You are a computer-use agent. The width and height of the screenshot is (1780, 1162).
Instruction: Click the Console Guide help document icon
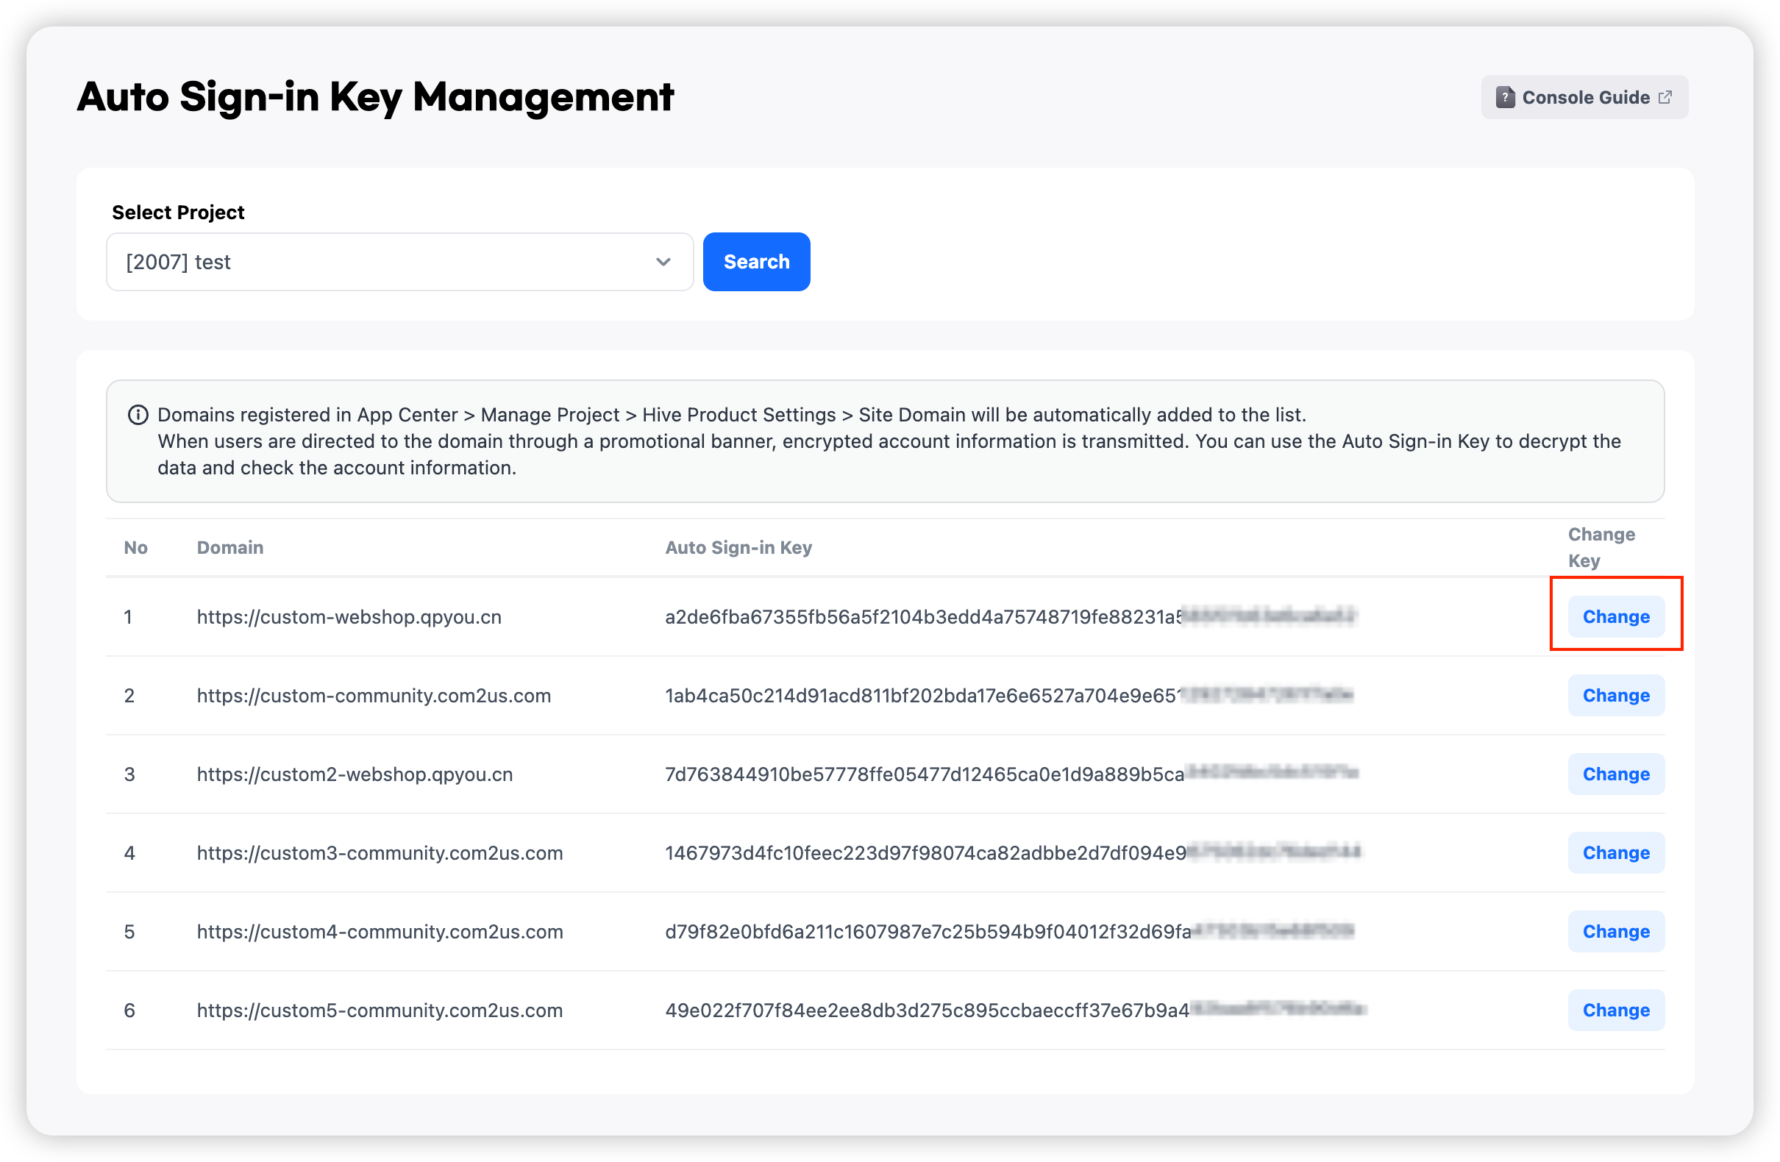pyautogui.click(x=1505, y=97)
